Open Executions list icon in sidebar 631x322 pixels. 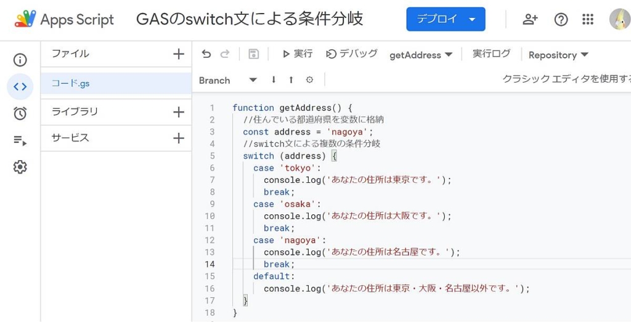(x=20, y=140)
